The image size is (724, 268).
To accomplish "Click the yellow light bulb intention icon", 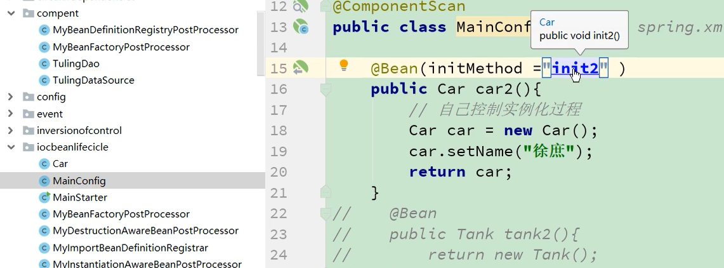I will coord(343,65).
